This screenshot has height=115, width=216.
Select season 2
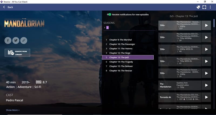pos(107,28)
